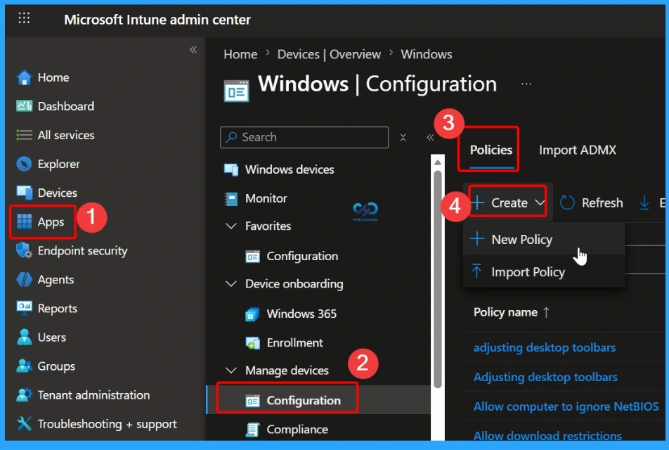
Task: Go to Devices | Overview breadcrumb
Action: point(329,54)
